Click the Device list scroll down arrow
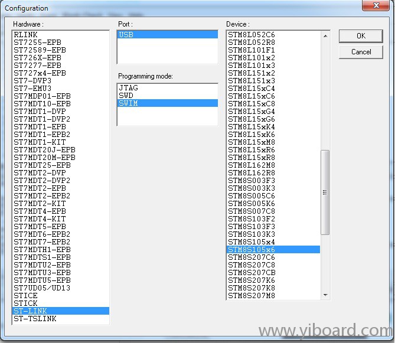This screenshot has width=395, height=343. pyautogui.click(x=325, y=295)
